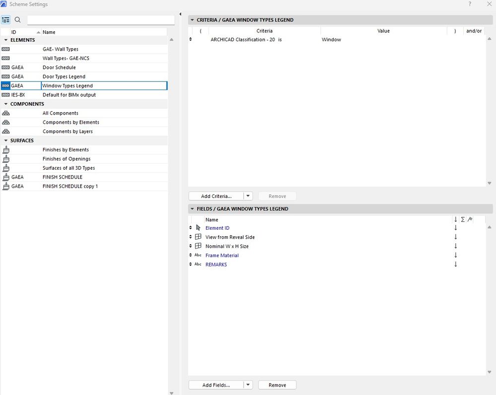Click View from Reveal Side window icon
Image resolution: width=496 pixels, height=395 pixels.
198,237
